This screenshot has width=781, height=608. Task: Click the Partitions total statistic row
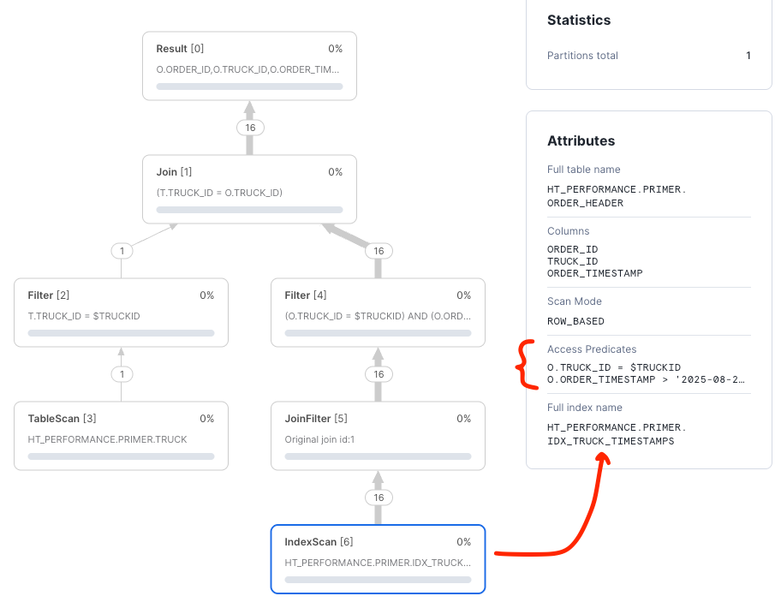click(x=648, y=56)
